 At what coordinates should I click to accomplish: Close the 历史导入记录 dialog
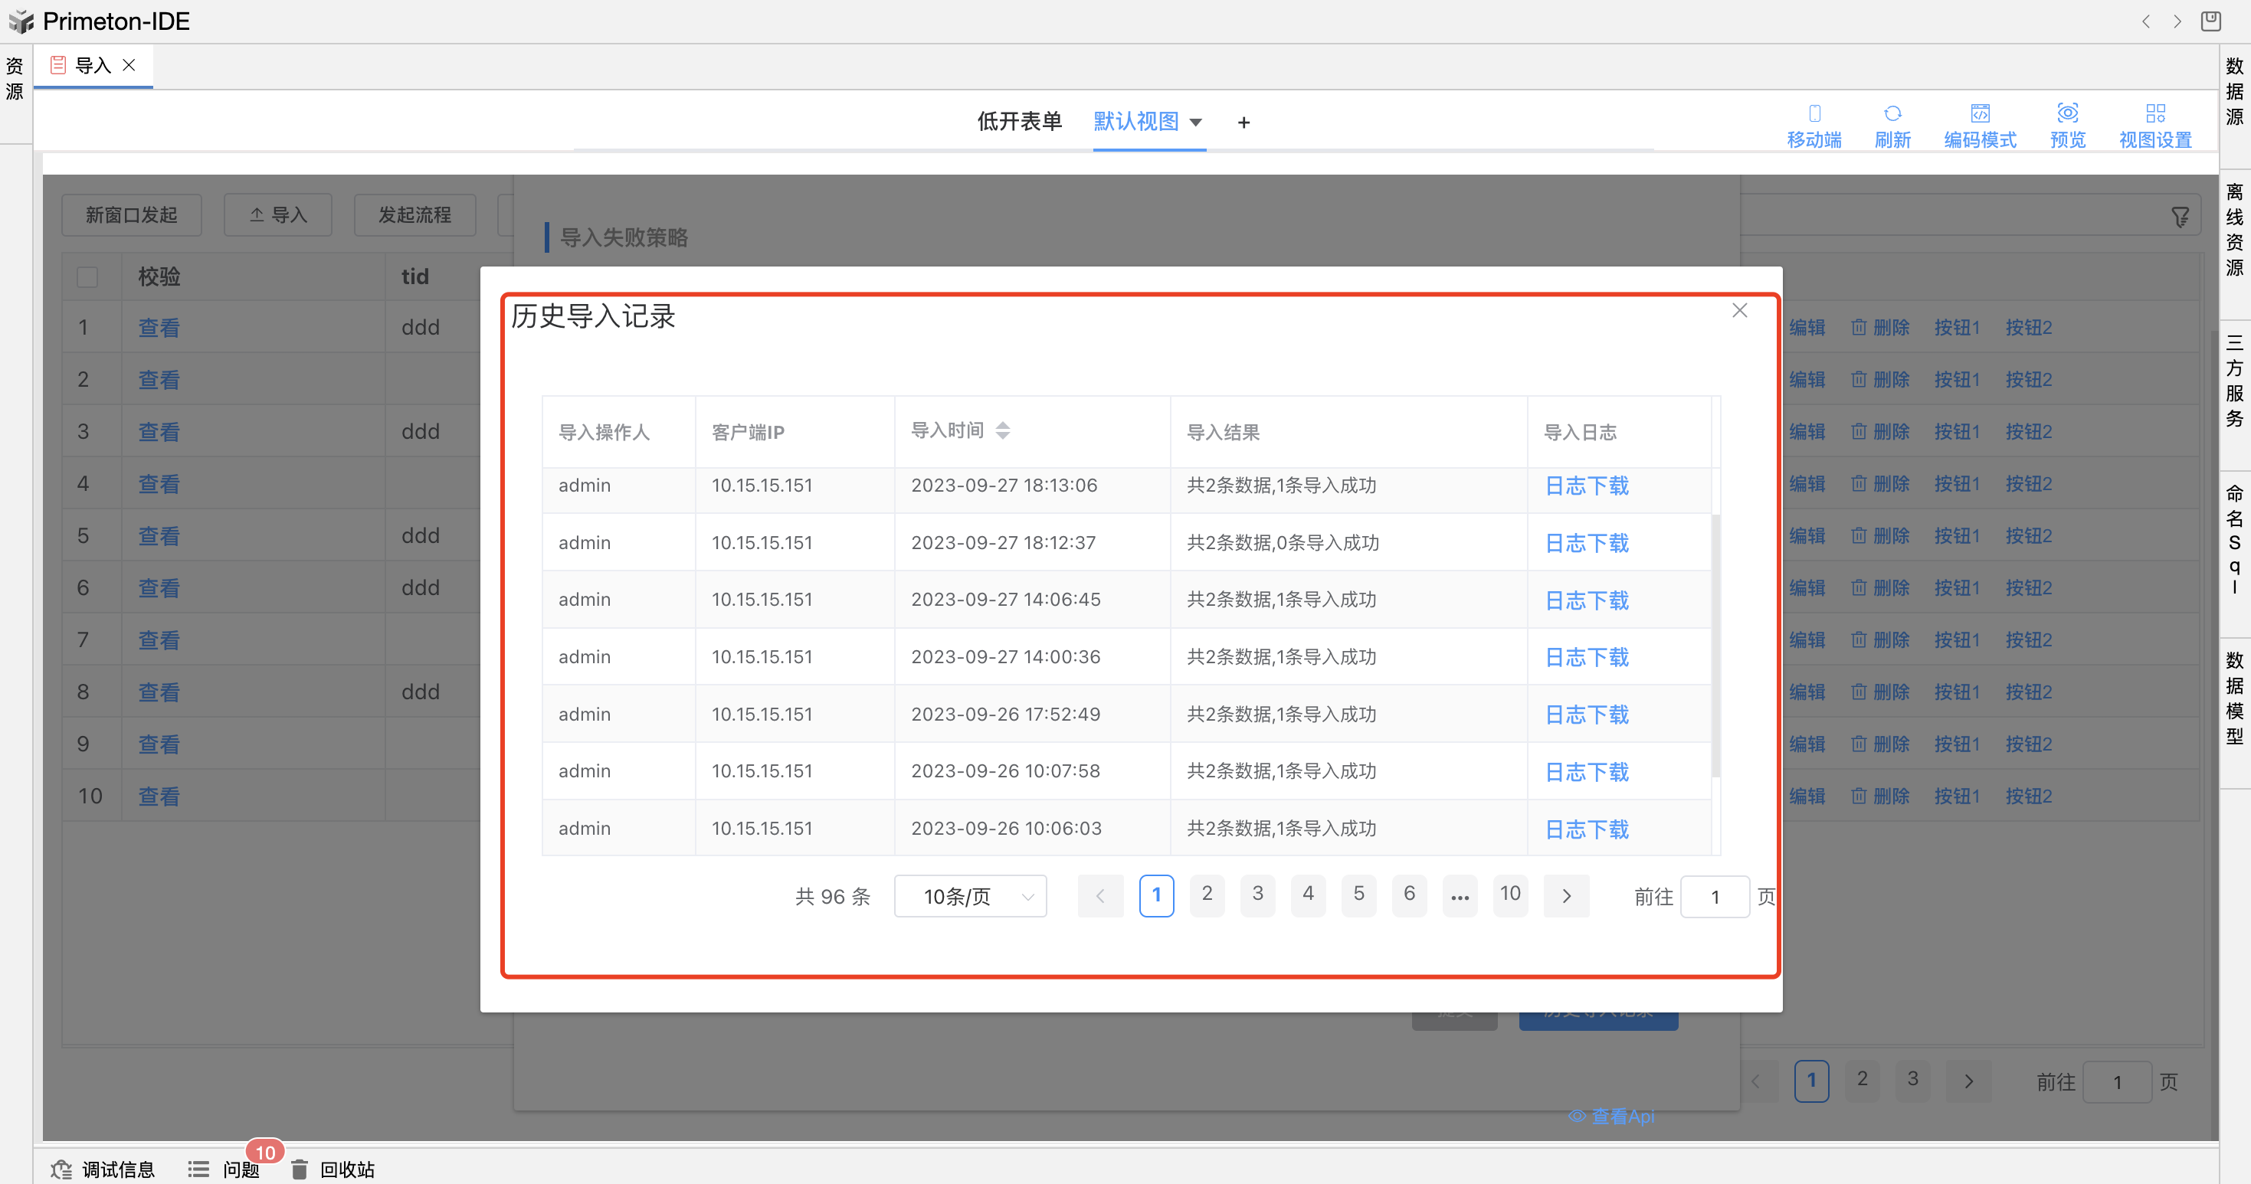[1739, 311]
